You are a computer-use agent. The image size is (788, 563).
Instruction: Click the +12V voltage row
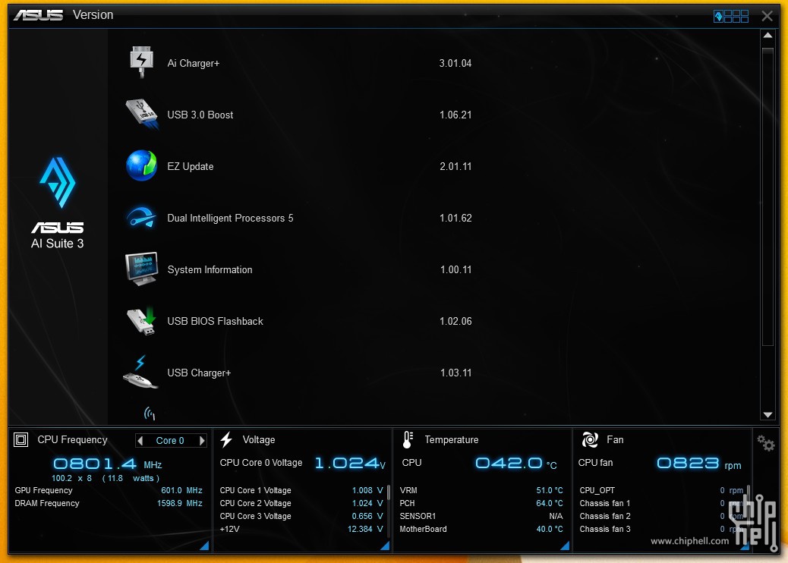click(301, 530)
